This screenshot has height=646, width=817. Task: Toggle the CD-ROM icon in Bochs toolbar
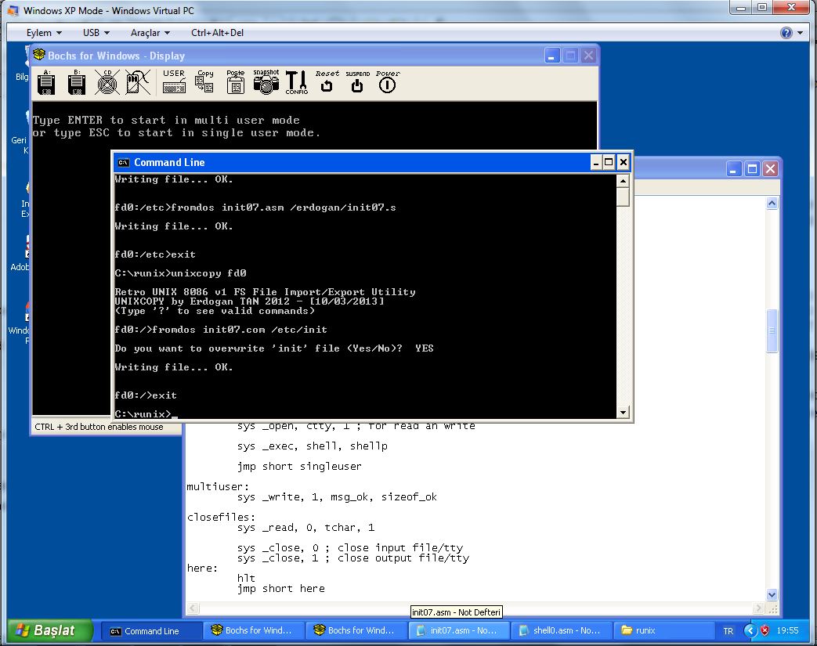[107, 82]
